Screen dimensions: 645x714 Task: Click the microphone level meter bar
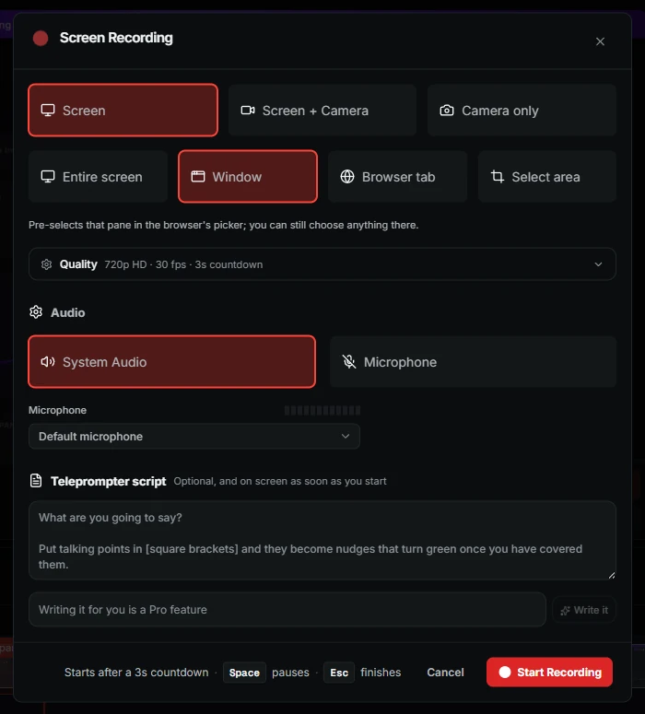coord(322,411)
